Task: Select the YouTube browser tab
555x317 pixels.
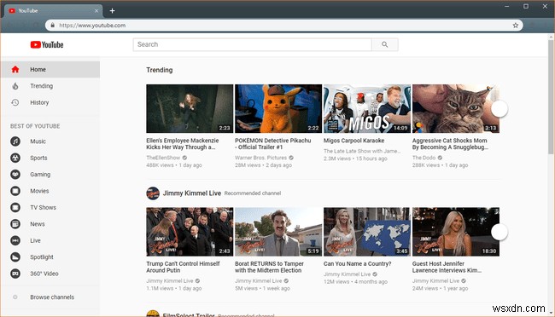Action: coord(53,10)
